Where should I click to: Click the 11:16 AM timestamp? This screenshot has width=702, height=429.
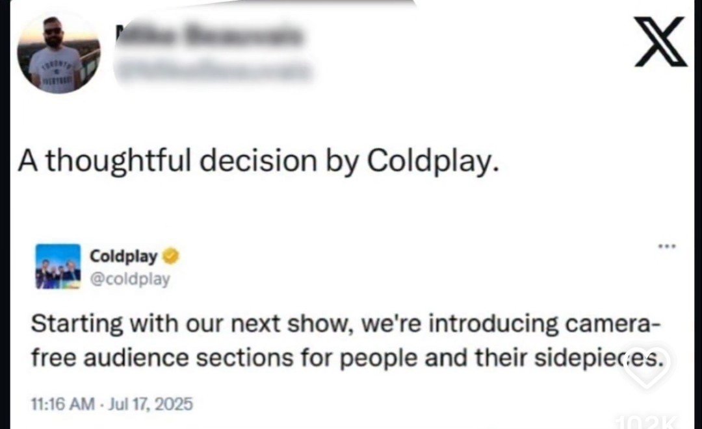point(60,404)
